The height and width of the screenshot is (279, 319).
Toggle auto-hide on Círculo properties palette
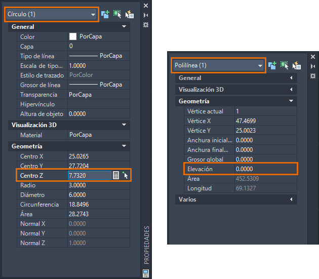[x=146, y=15]
